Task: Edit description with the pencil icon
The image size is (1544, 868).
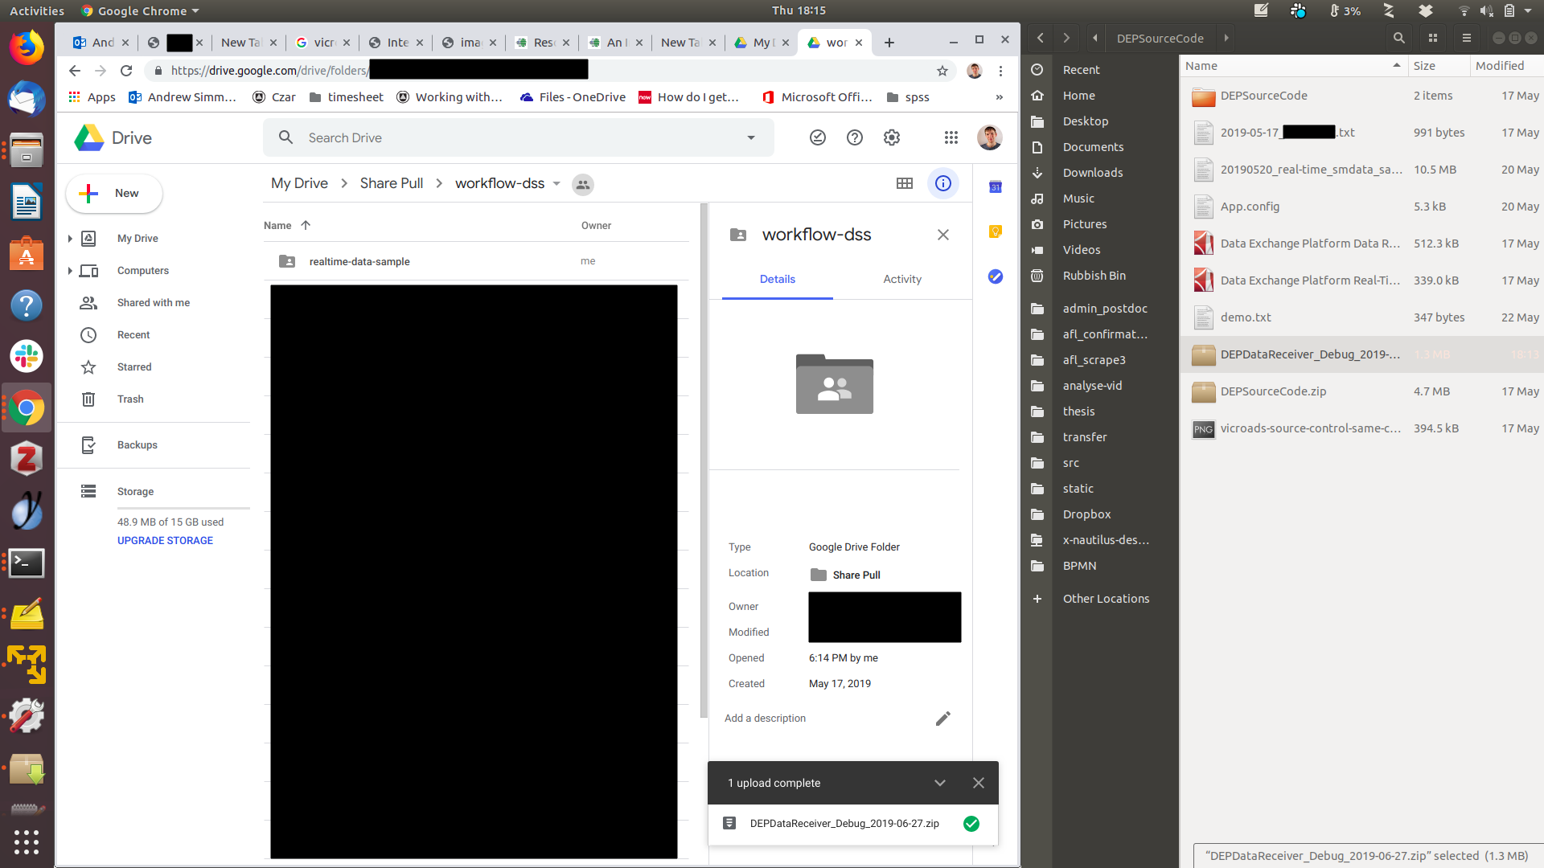Action: point(942,718)
